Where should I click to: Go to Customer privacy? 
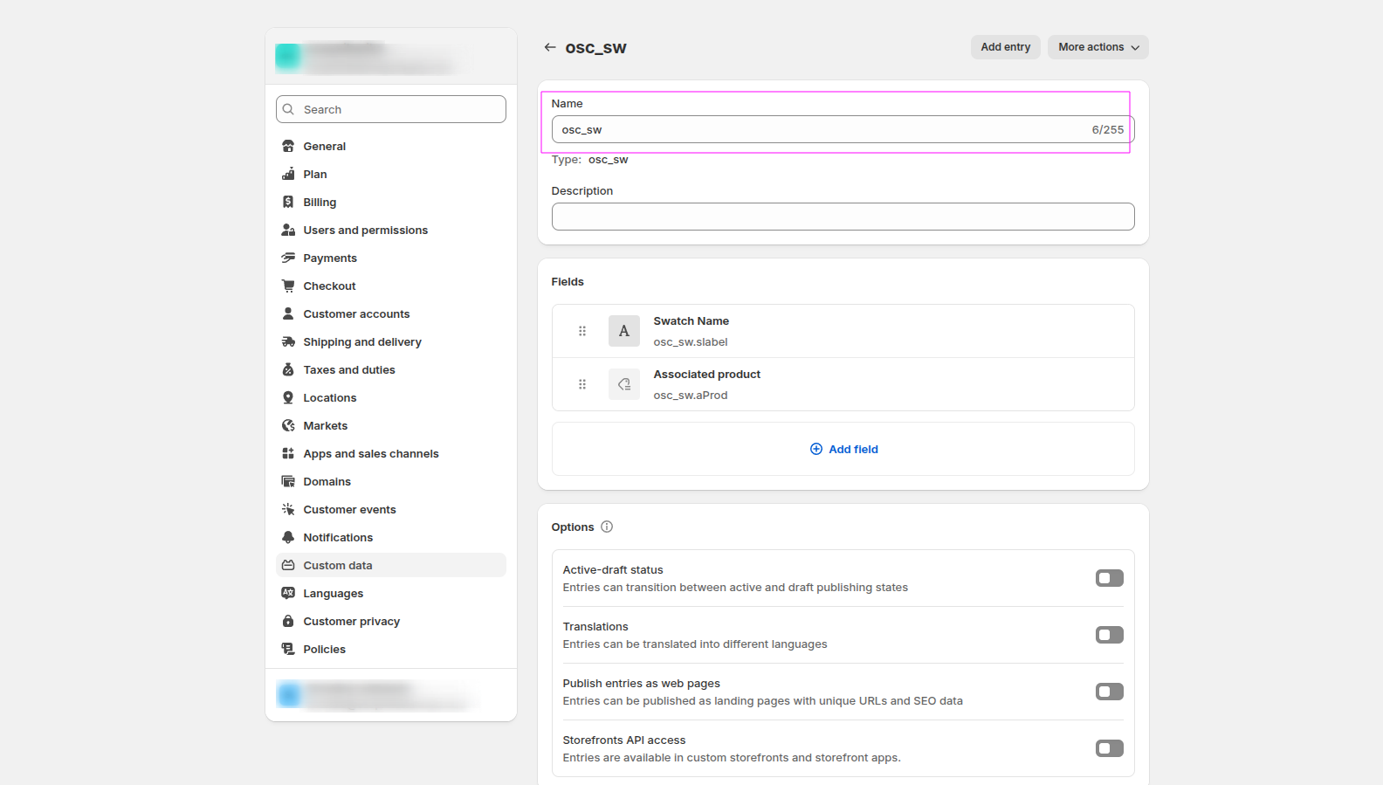tap(391, 621)
